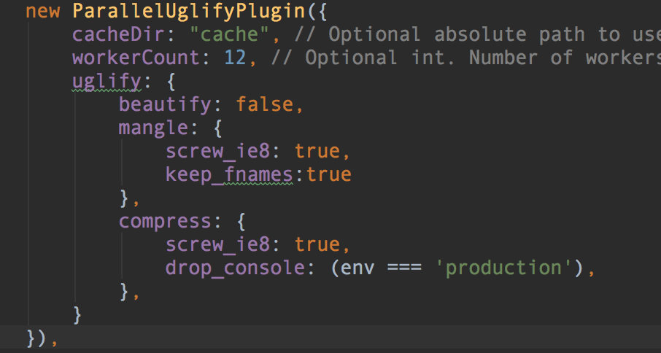The image size is (661, 353).
Task: Click the mangle property key
Action: pos(153,128)
